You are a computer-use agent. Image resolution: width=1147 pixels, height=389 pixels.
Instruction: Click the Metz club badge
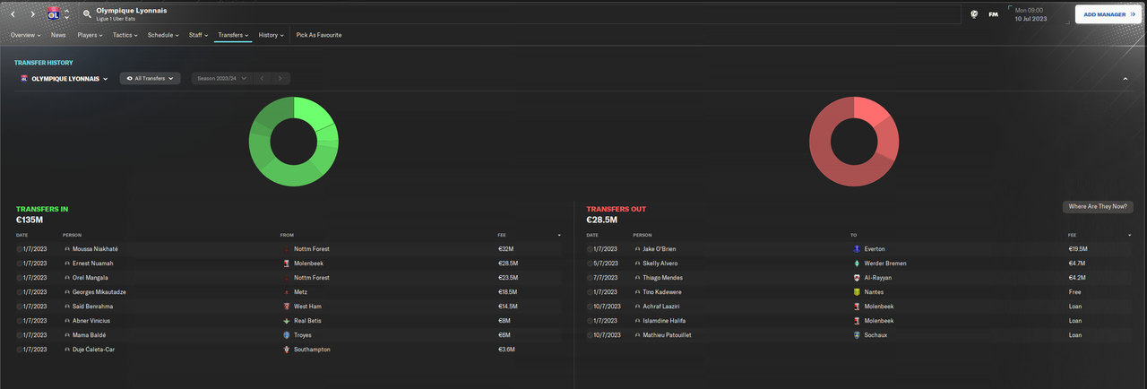[287, 292]
